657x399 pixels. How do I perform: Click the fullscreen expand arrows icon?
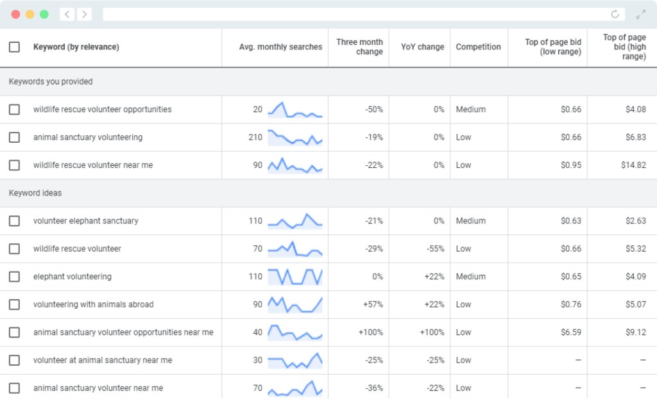click(640, 14)
